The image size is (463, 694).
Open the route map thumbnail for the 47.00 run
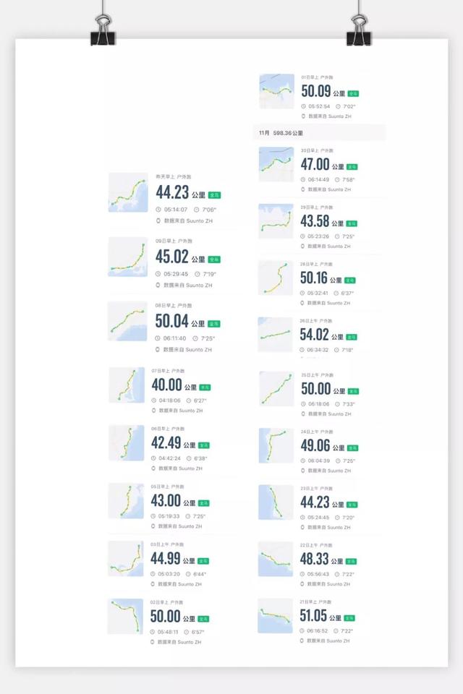pyautogui.click(x=276, y=165)
